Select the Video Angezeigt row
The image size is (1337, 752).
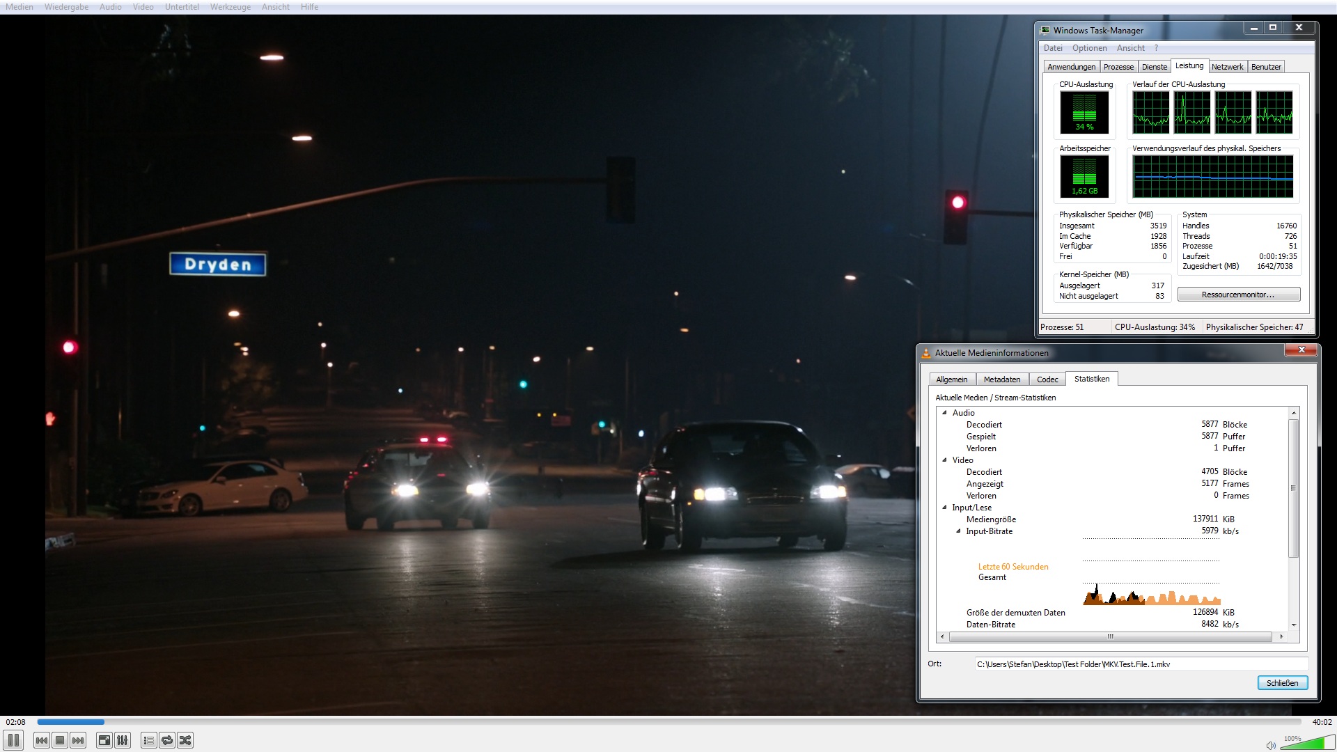click(1113, 484)
